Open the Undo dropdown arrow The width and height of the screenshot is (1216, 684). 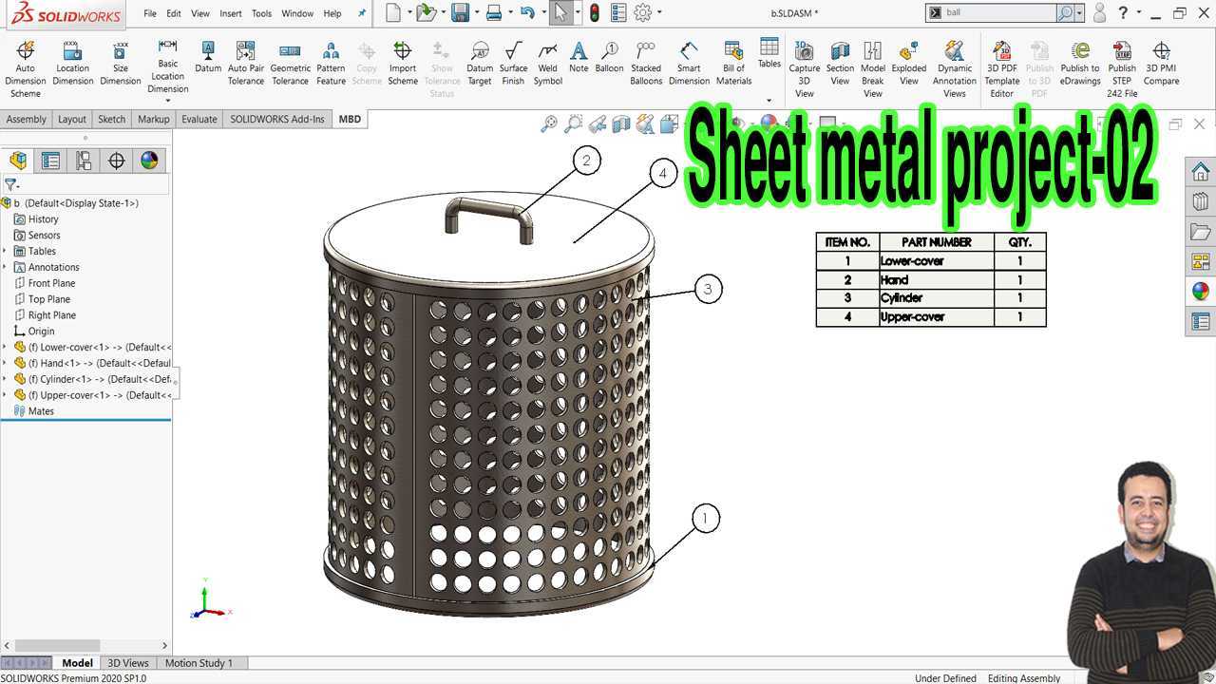(x=543, y=13)
